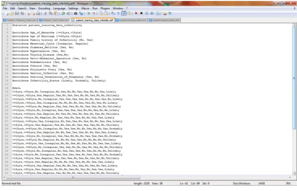Image resolution: width=297 pixels, height=191 pixels.
Task: Toggle Show All Characters icon
Action: 118,14
